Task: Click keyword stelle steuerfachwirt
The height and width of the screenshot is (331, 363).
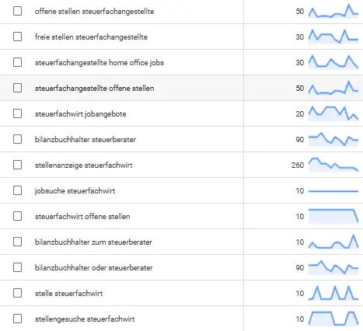Action: coord(68,294)
